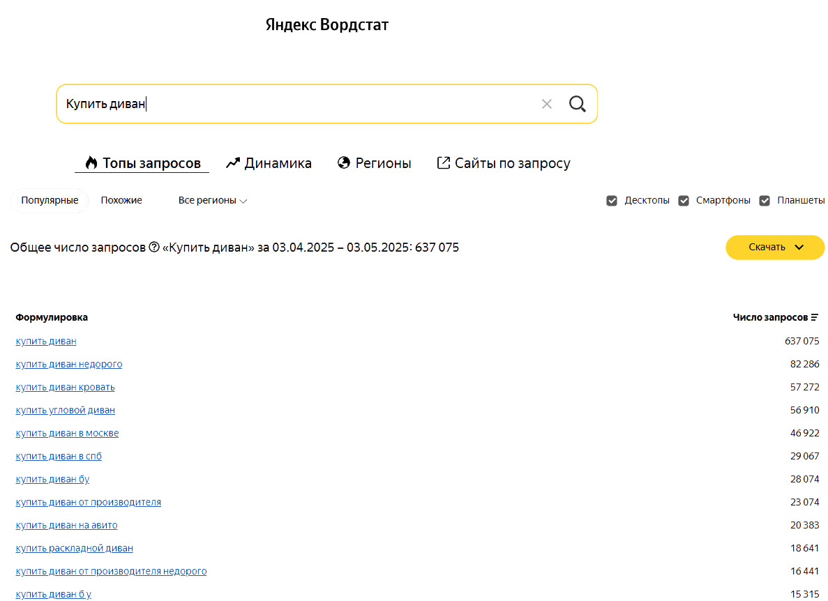Select the count value 637 075 in table

(x=801, y=342)
